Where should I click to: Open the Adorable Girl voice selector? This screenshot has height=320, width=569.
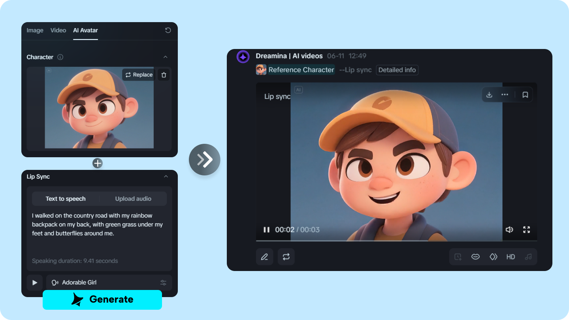[x=109, y=282]
